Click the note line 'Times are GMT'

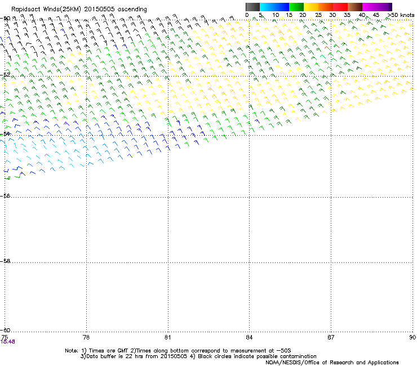click(109, 351)
